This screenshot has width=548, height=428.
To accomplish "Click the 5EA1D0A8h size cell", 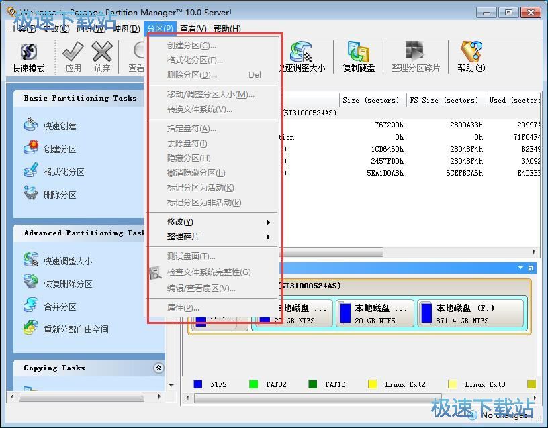I will (385, 173).
